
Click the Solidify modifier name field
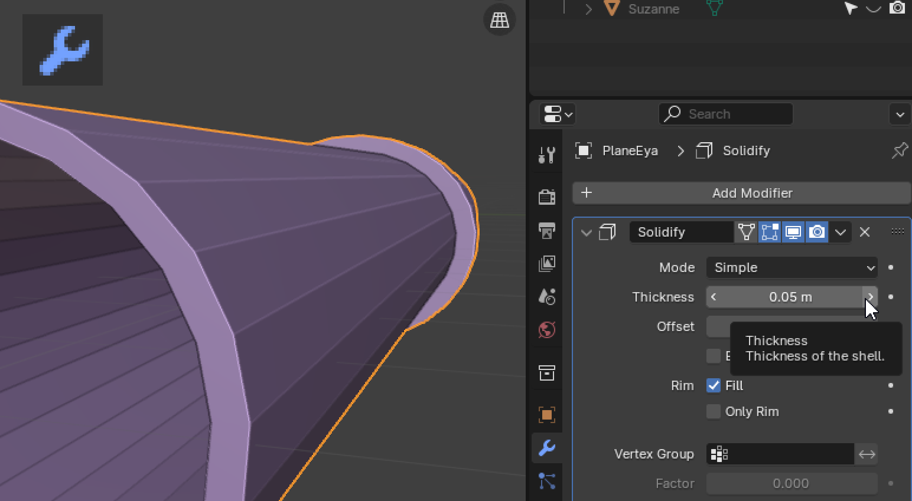tap(682, 232)
